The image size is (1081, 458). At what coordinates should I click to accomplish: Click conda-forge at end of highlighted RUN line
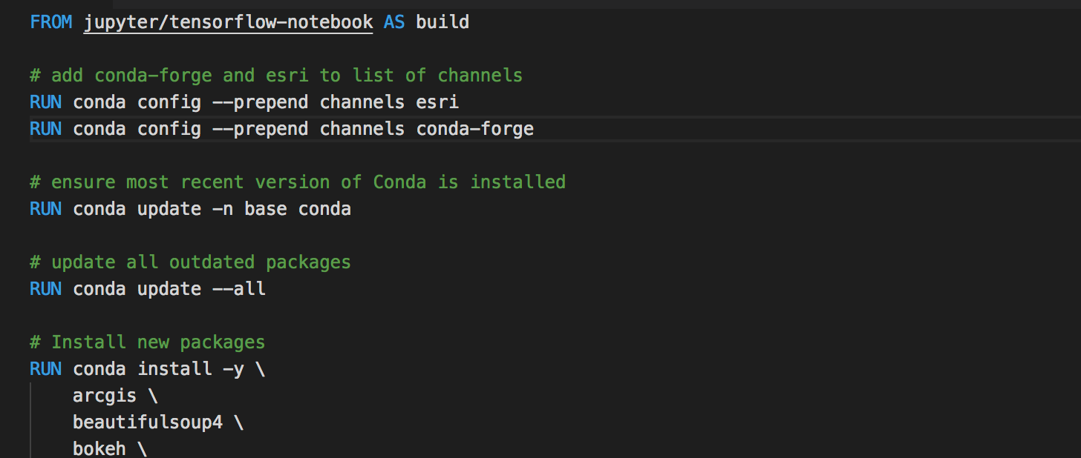pos(474,129)
